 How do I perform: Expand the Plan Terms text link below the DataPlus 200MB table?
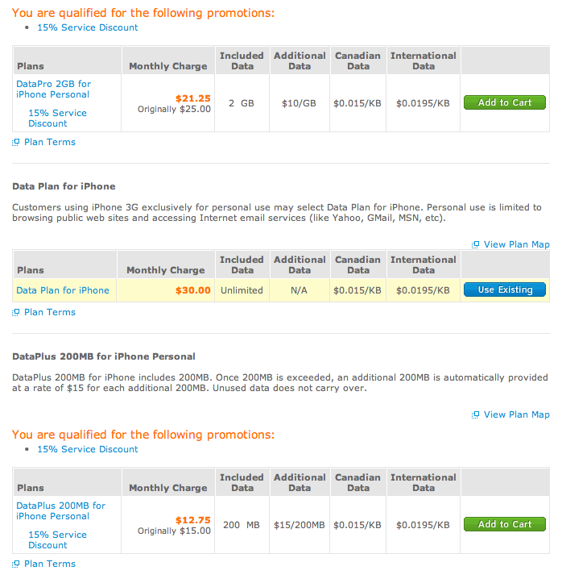(50, 564)
